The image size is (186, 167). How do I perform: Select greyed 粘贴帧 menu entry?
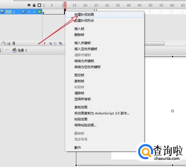105,87
